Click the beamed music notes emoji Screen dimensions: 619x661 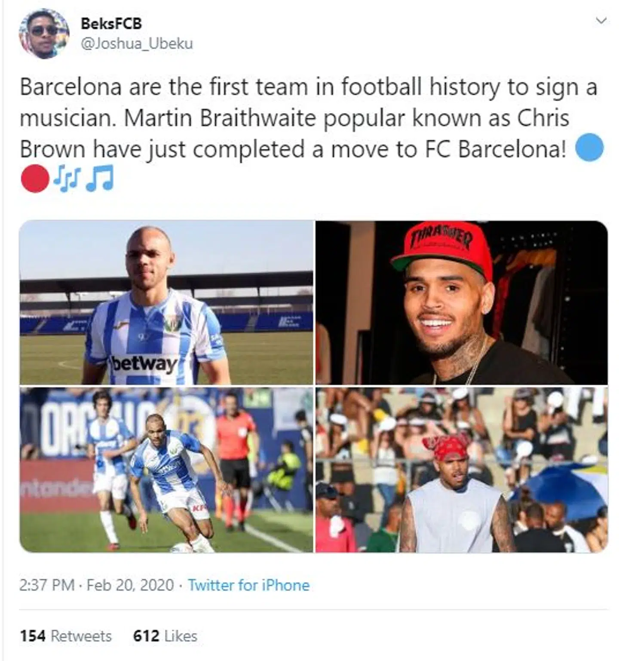tap(100, 178)
